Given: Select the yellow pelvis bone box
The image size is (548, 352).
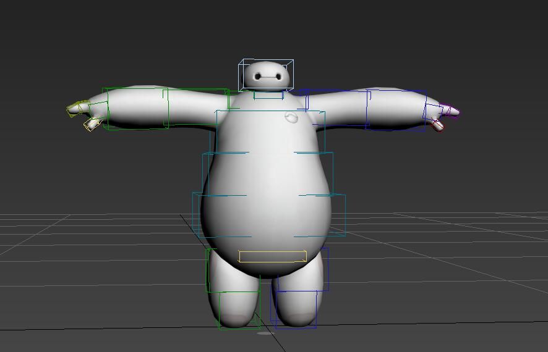Looking at the screenshot, I should (272, 256).
